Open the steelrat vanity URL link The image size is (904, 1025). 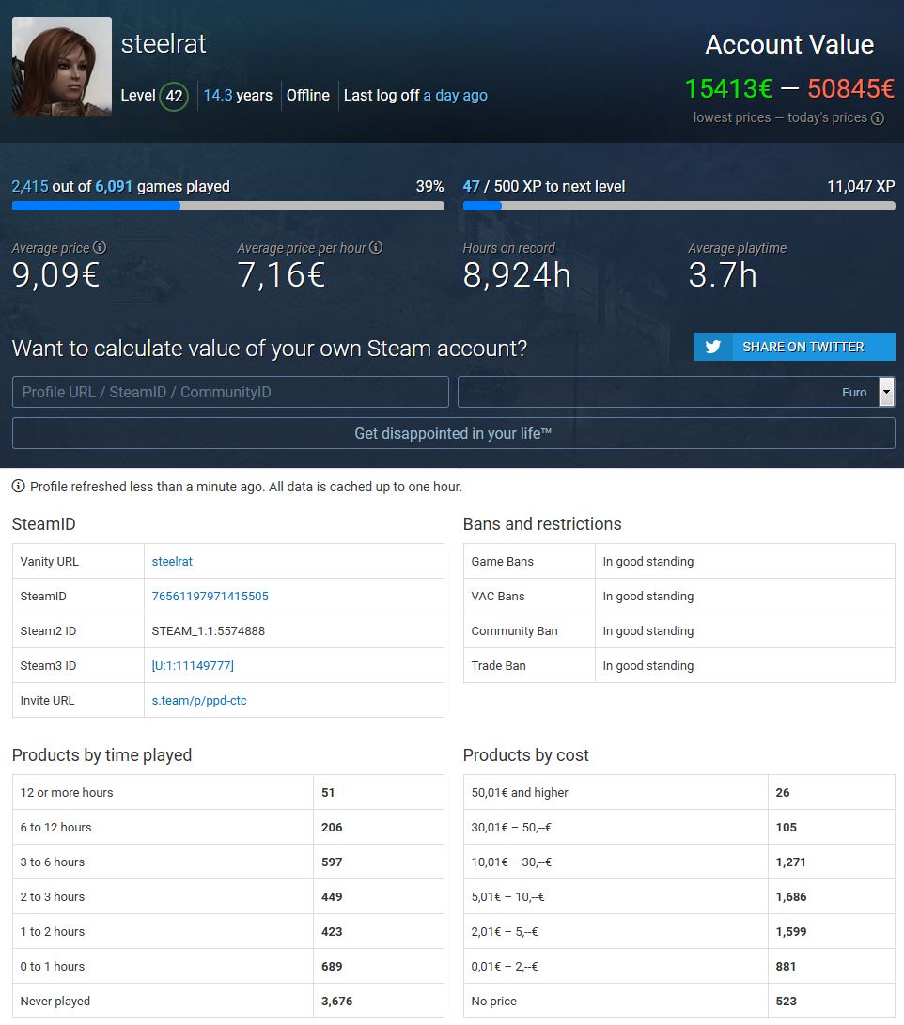tap(172, 561)
